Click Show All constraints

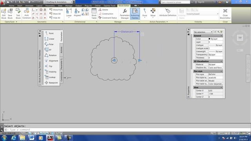pyautogui.click(x=55, y=14)
